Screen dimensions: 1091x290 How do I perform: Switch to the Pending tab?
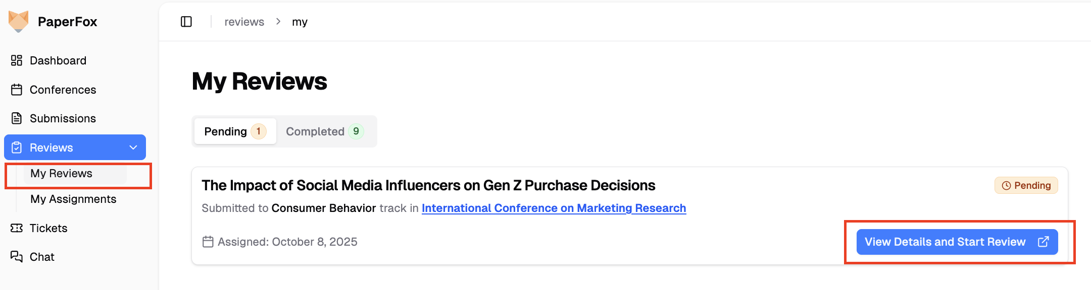pos(235,131)
